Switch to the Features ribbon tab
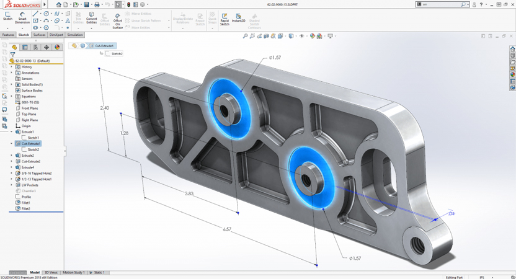The height and width of the screenshot is (279, 516). [x=8, y=35]
